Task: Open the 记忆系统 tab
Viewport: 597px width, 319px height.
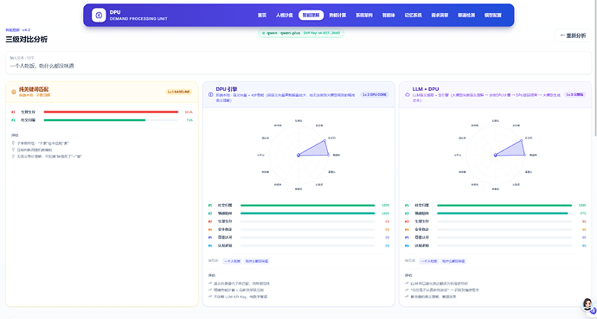Action: 413,16
